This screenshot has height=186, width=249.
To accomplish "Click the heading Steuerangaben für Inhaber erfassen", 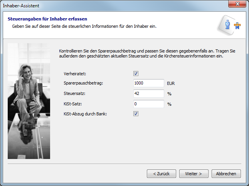I will click(x=47, y=19).
